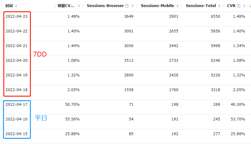Screen dimensions: 251x144
Task: Click the 时间 column header label
Action: (9, 6)
